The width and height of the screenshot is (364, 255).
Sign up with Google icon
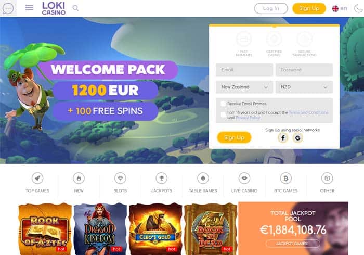coord(297,138)
